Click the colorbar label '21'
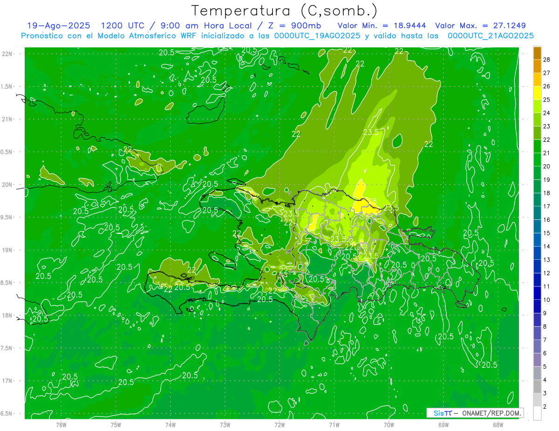Screen dimensions: 559x431 click(547, 153)
